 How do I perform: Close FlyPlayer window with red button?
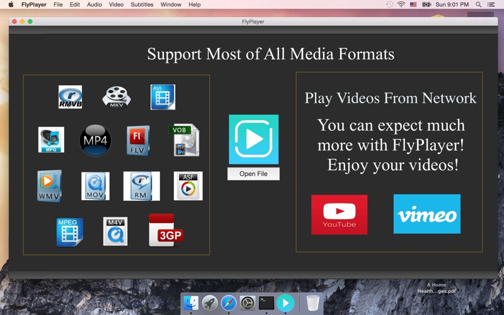14,21
